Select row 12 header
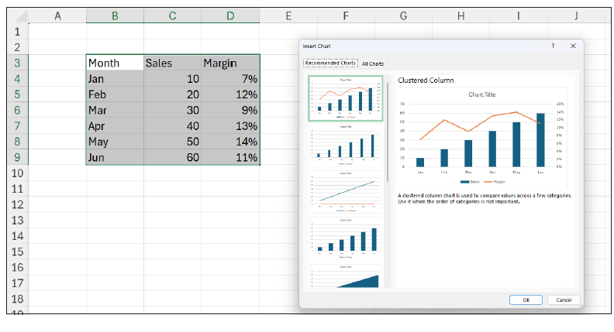The width and height of the screenshot is (614, 332). (x=17, y=204)
